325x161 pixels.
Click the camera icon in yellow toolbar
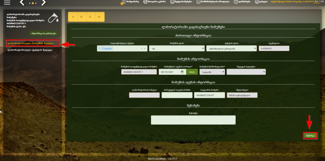pyautogui.click(x=100, y=17)
